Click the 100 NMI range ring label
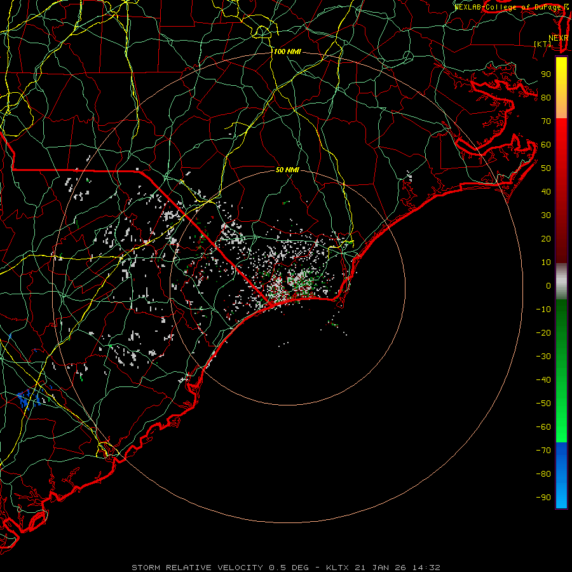This screenshot has height=572, width=572. pyautogui.click(x=287, y=51)
